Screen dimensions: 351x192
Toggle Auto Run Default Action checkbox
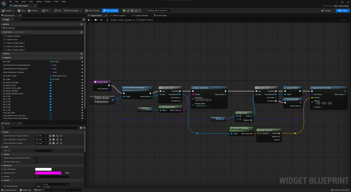(x=36, y=162)
